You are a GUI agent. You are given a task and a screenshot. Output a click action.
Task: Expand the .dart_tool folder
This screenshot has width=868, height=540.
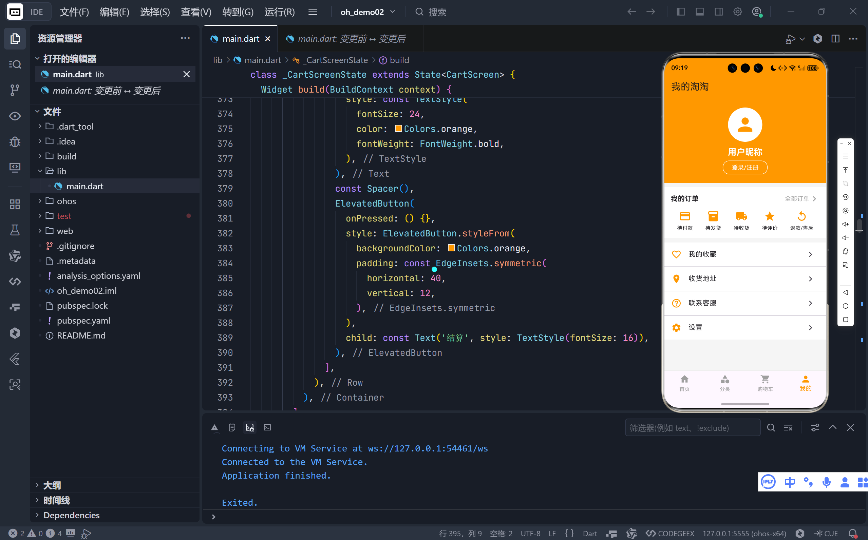[75, 127]
